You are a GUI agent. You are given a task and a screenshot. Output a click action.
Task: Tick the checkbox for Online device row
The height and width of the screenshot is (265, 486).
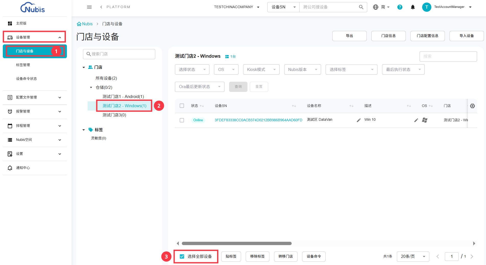tap(182, 120)
